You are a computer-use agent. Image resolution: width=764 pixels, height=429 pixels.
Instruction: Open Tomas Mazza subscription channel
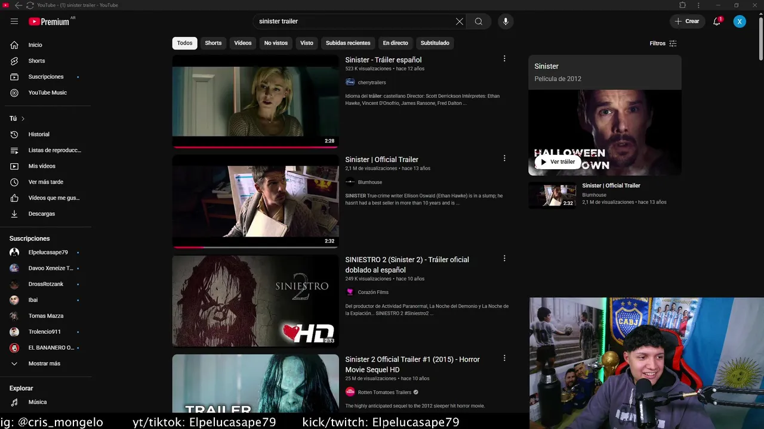[45, 316]
